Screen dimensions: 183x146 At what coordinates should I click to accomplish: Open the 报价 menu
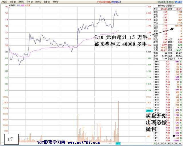pos(21,2)
